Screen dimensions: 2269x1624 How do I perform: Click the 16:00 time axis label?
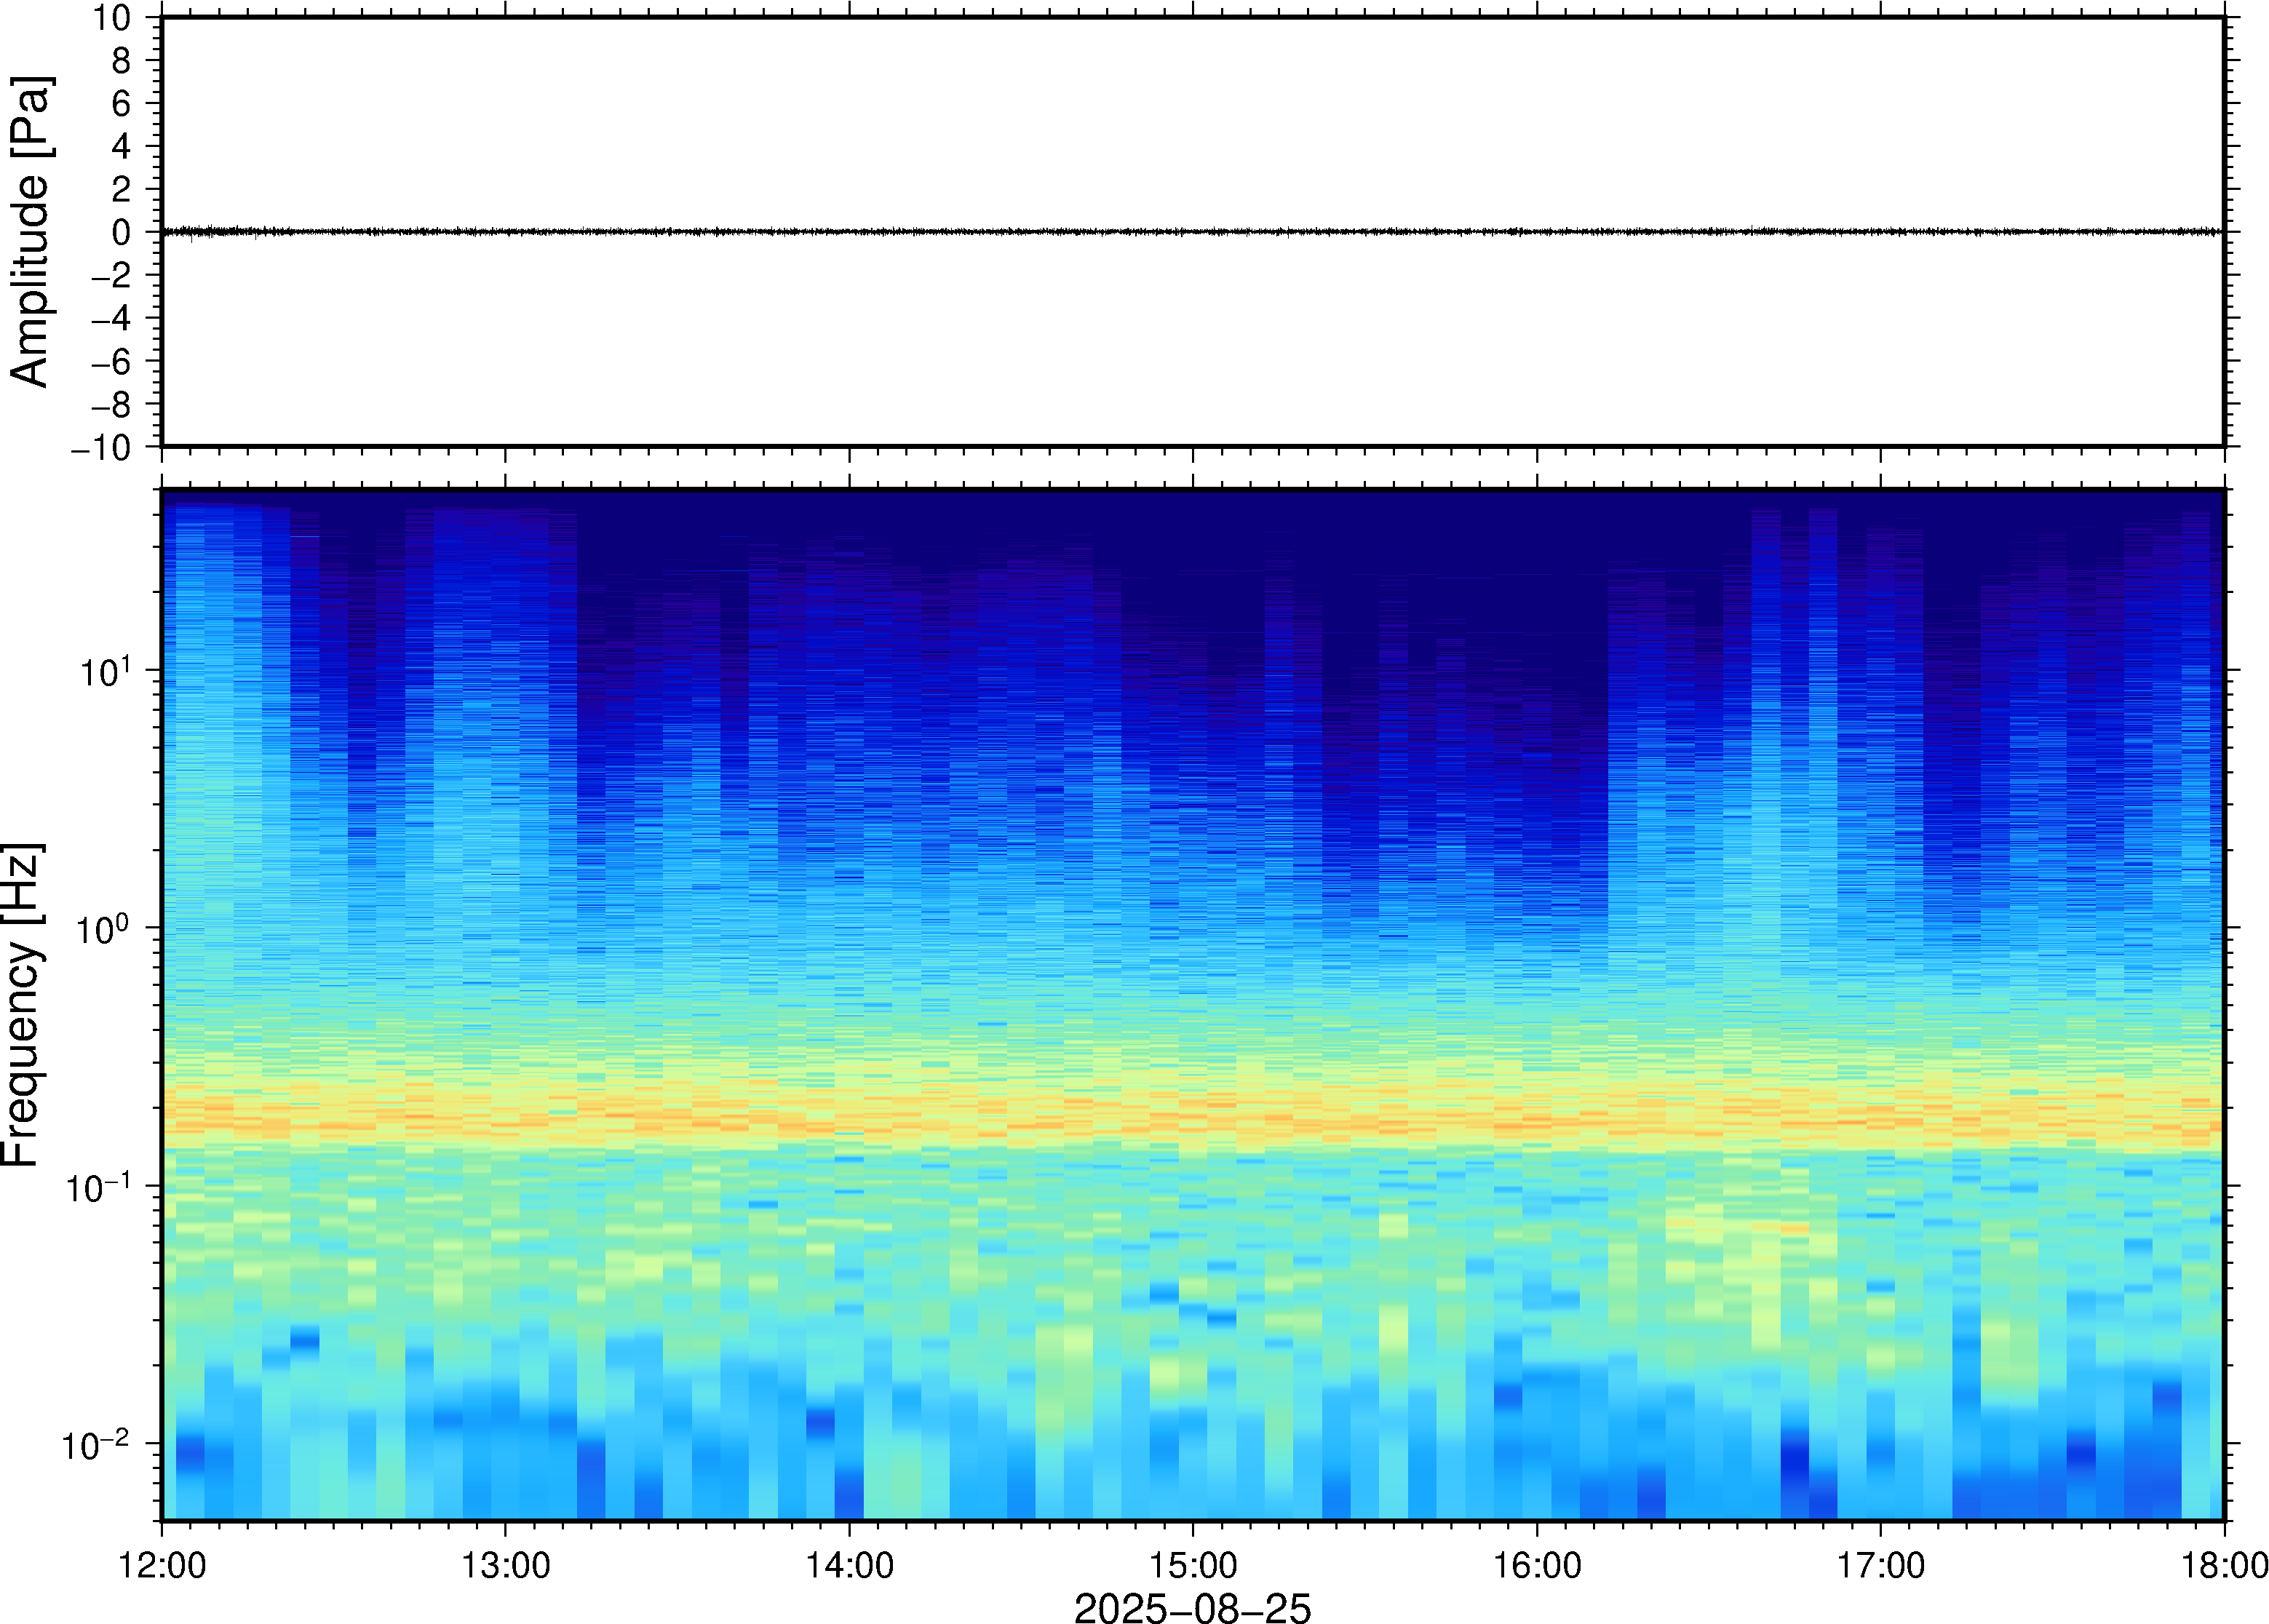[1537, 1565]
